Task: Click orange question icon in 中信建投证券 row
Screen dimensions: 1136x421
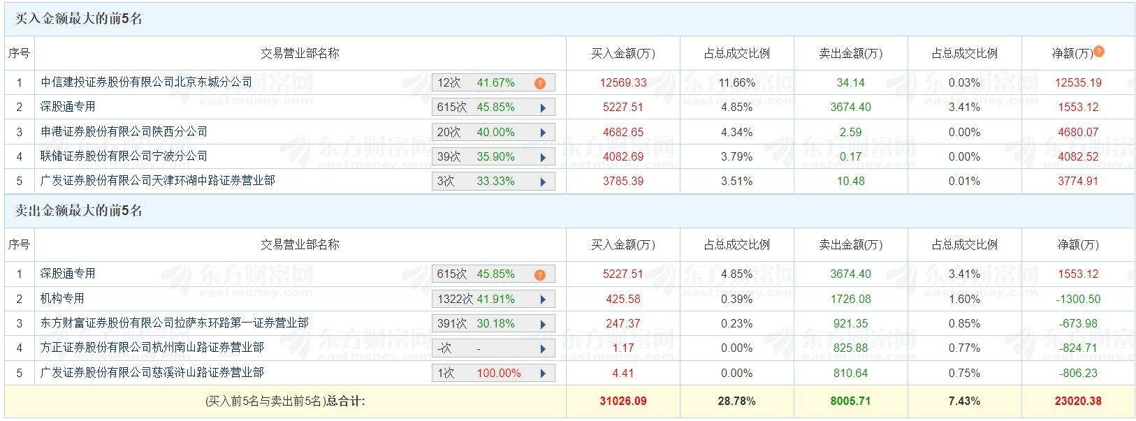Action: pyautogui.click(x=539, y=83)
